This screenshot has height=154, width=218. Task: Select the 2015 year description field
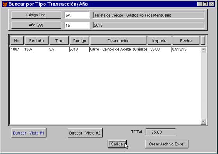pyautogui.click(x=148, y=25)
